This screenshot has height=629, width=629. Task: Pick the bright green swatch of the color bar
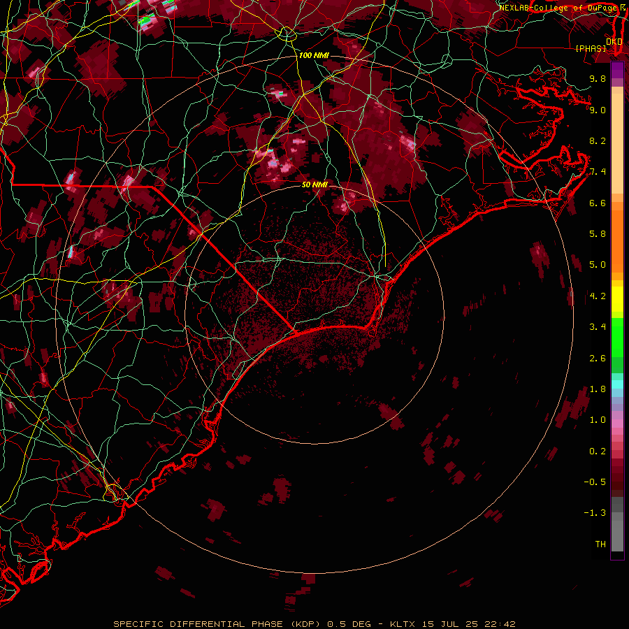[617, 336]
